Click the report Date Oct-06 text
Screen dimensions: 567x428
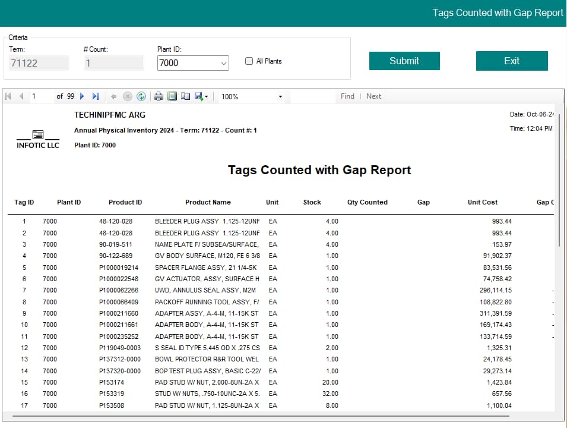click(531, 114)
